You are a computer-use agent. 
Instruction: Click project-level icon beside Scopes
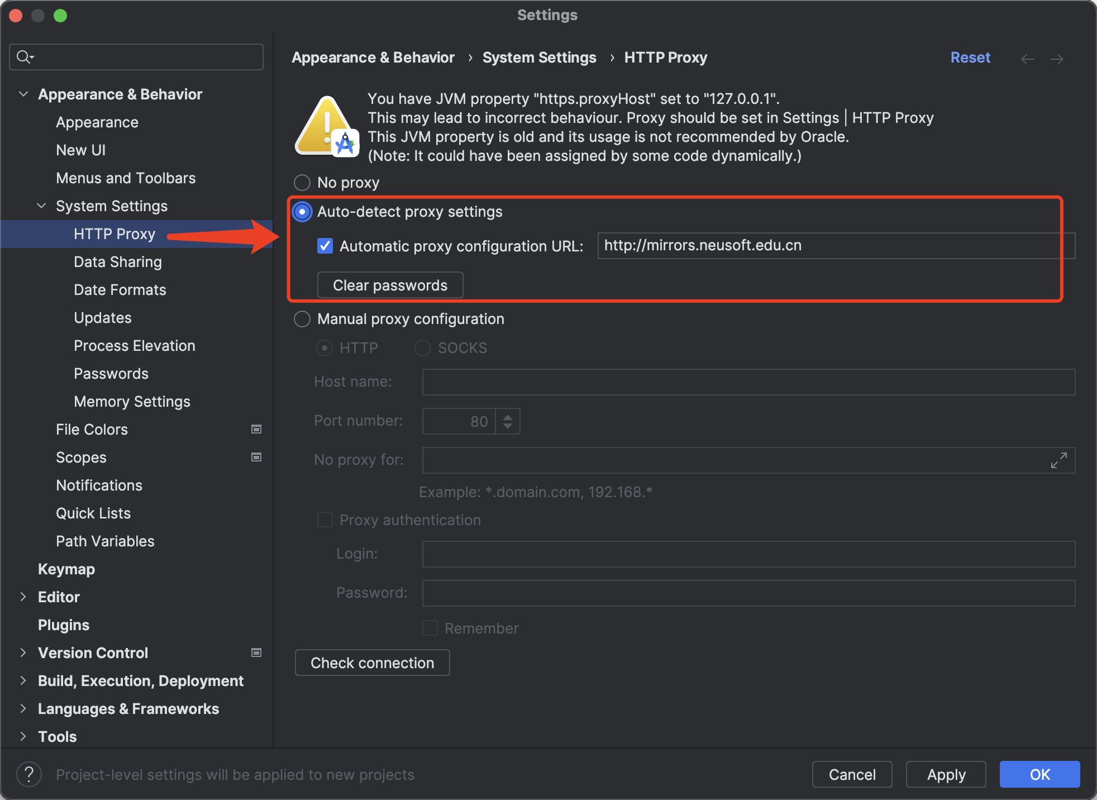256,457
